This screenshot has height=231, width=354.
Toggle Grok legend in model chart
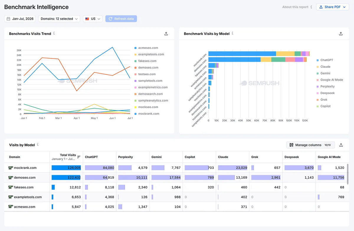click(322, 100)
